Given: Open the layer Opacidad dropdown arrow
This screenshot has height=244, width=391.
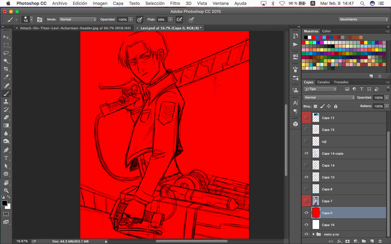Looking at the screenshot, I should pyautogui.click(x=387, y=98).
